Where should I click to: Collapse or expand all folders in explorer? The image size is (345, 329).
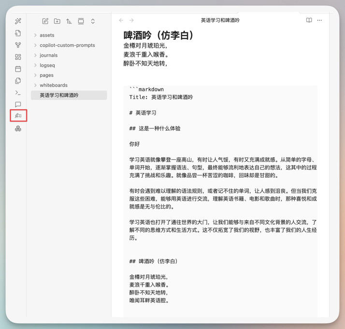[x=93, y=21]
